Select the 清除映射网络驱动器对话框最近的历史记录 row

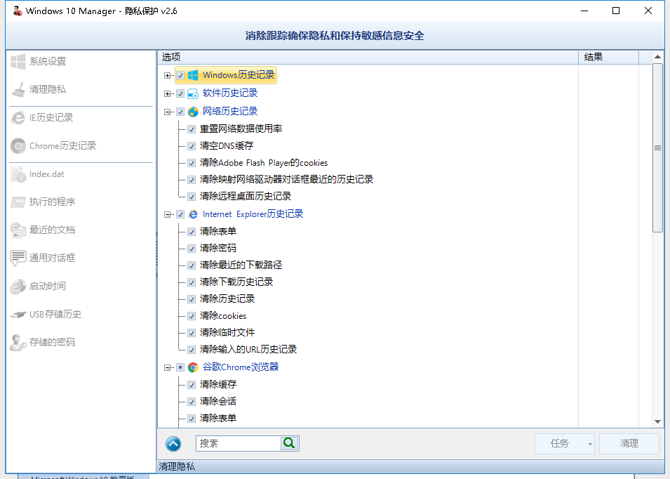tap(286, 180)
